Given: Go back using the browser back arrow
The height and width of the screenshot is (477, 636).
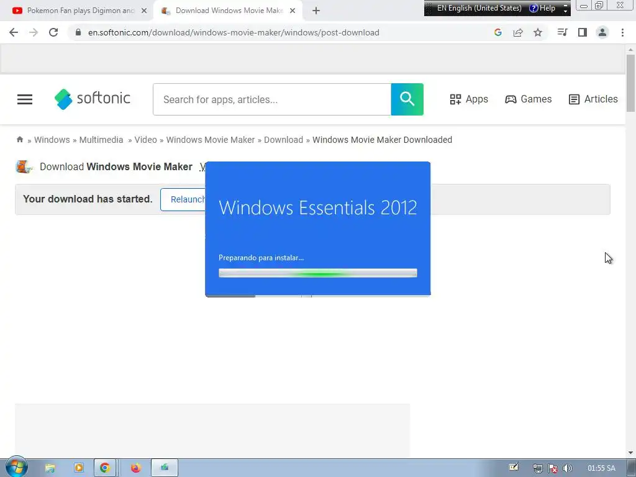Looking at the screenshot, I should 14,32.
